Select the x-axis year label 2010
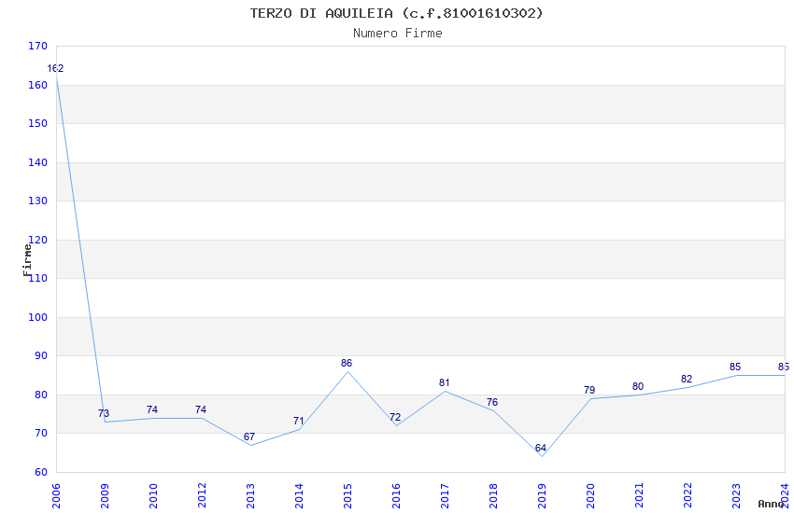 coord(153,495)
